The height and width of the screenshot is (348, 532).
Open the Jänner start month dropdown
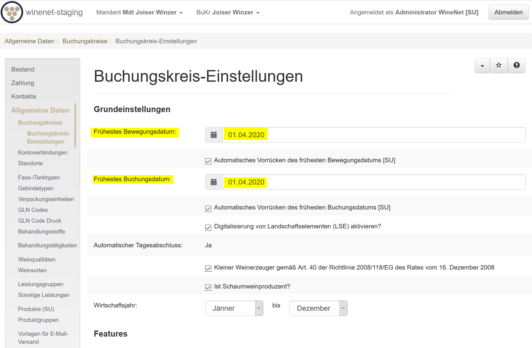click(234, 308)
